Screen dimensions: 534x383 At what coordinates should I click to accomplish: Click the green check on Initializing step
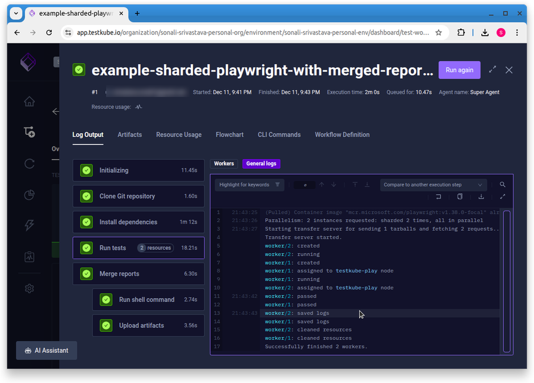click(x=86, y=170)
